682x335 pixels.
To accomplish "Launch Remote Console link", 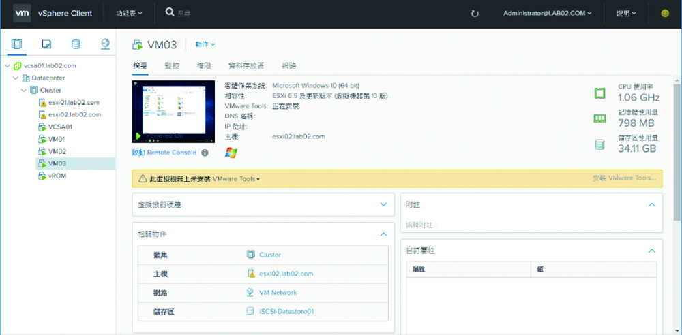I will tap(164, 153).
